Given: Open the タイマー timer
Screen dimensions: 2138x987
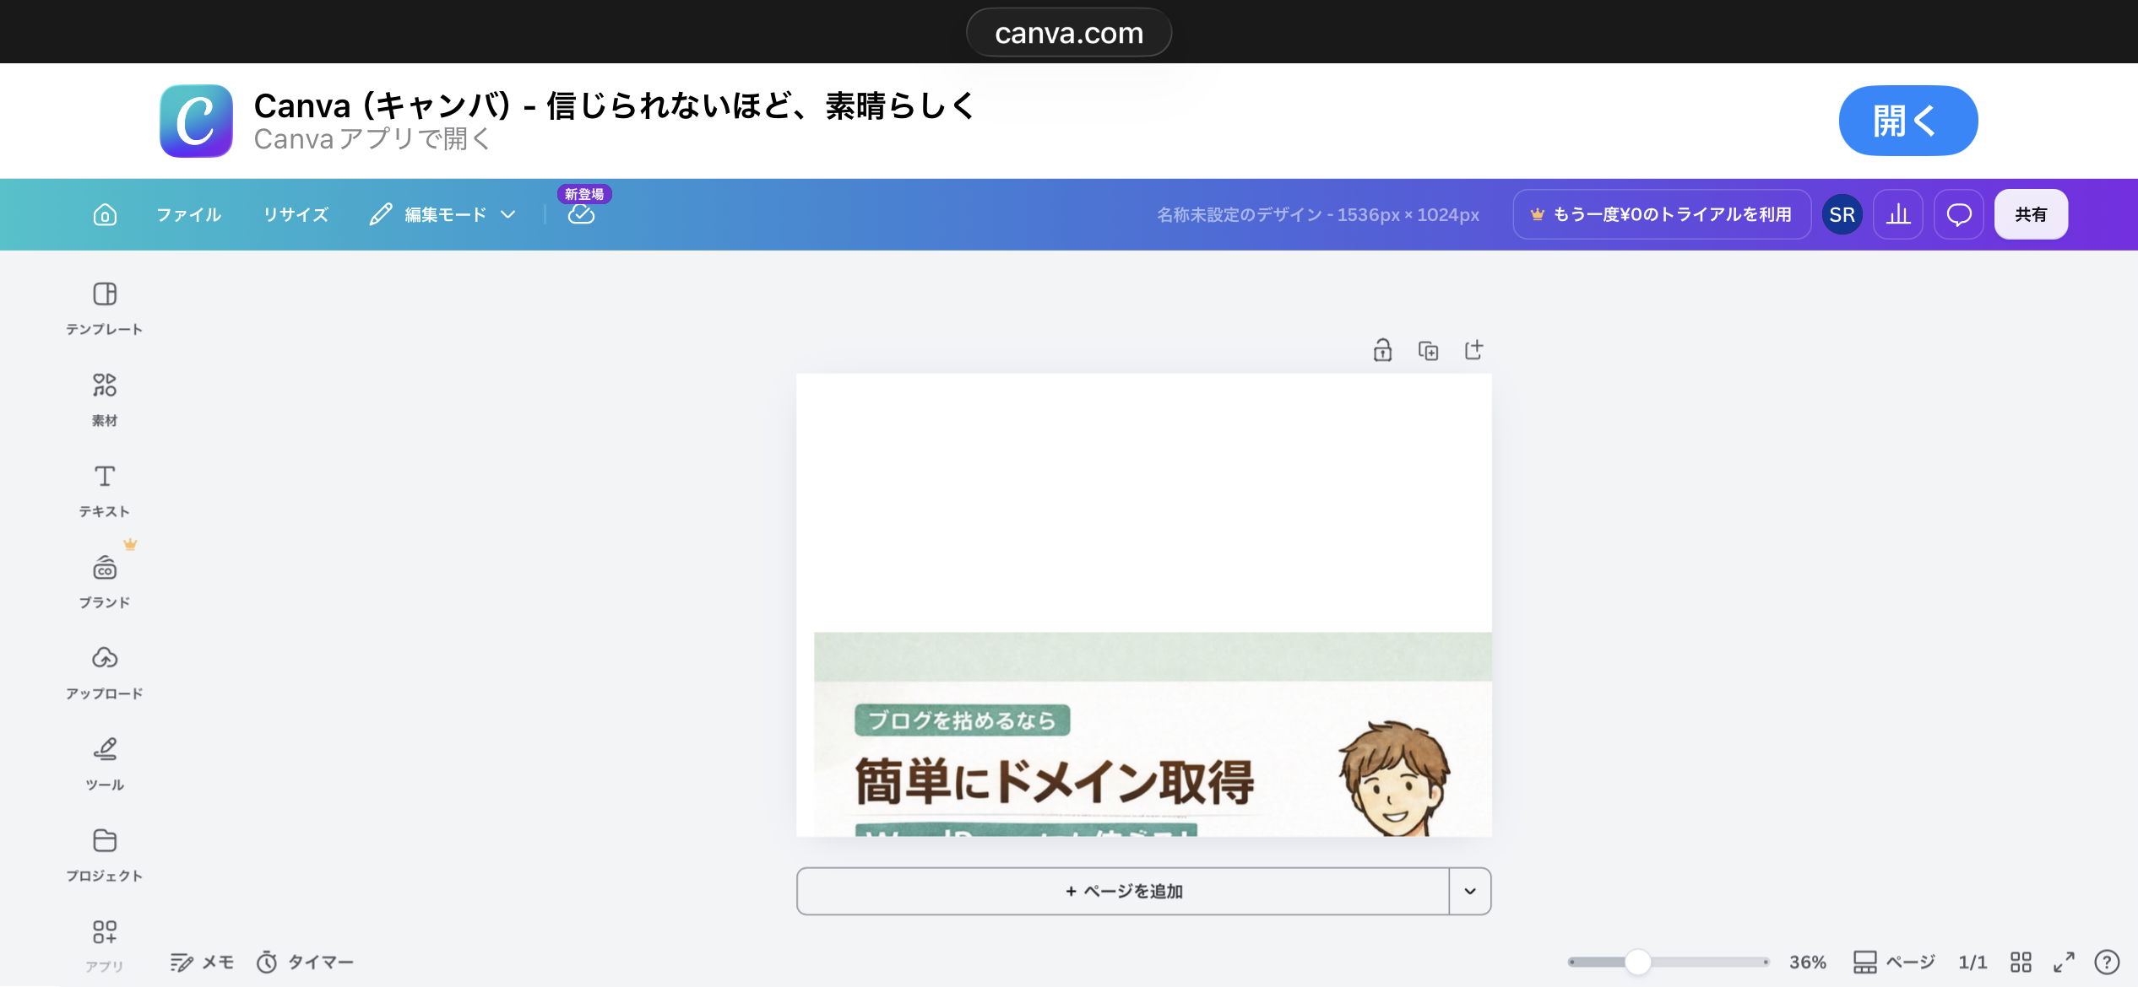Looking at the screenshot, I should point(305,962).
